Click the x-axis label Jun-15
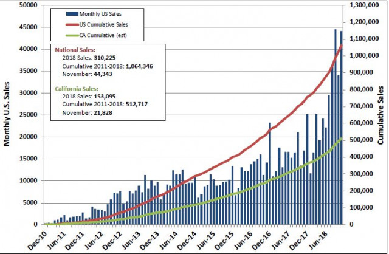 206,241
